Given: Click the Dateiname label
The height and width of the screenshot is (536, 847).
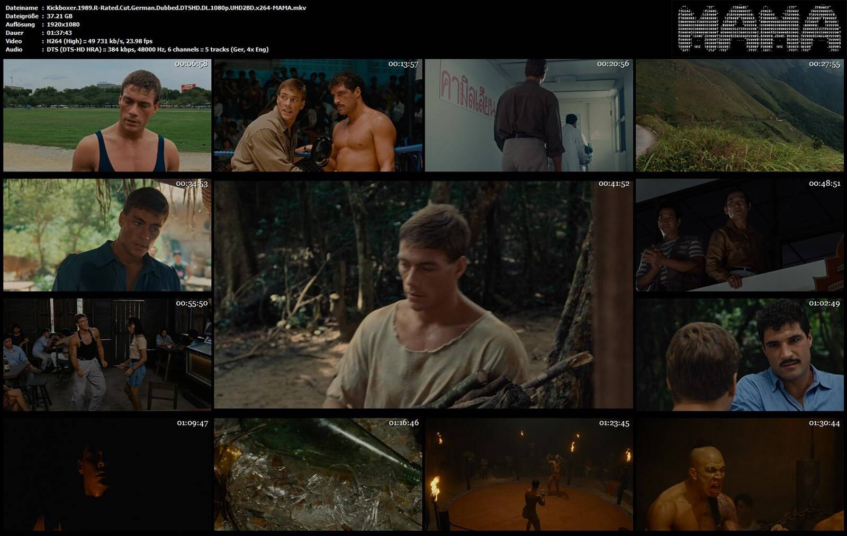Looking at the screenshot, I should point(21,7).
